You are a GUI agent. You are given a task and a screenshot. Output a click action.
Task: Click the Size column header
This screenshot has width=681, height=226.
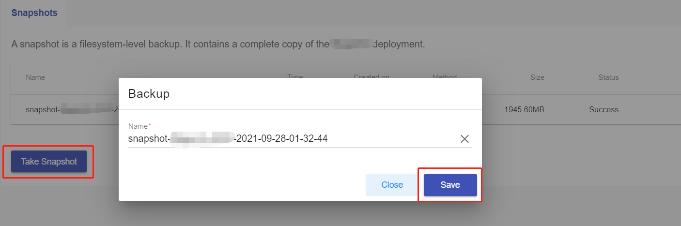coord(537,77)
